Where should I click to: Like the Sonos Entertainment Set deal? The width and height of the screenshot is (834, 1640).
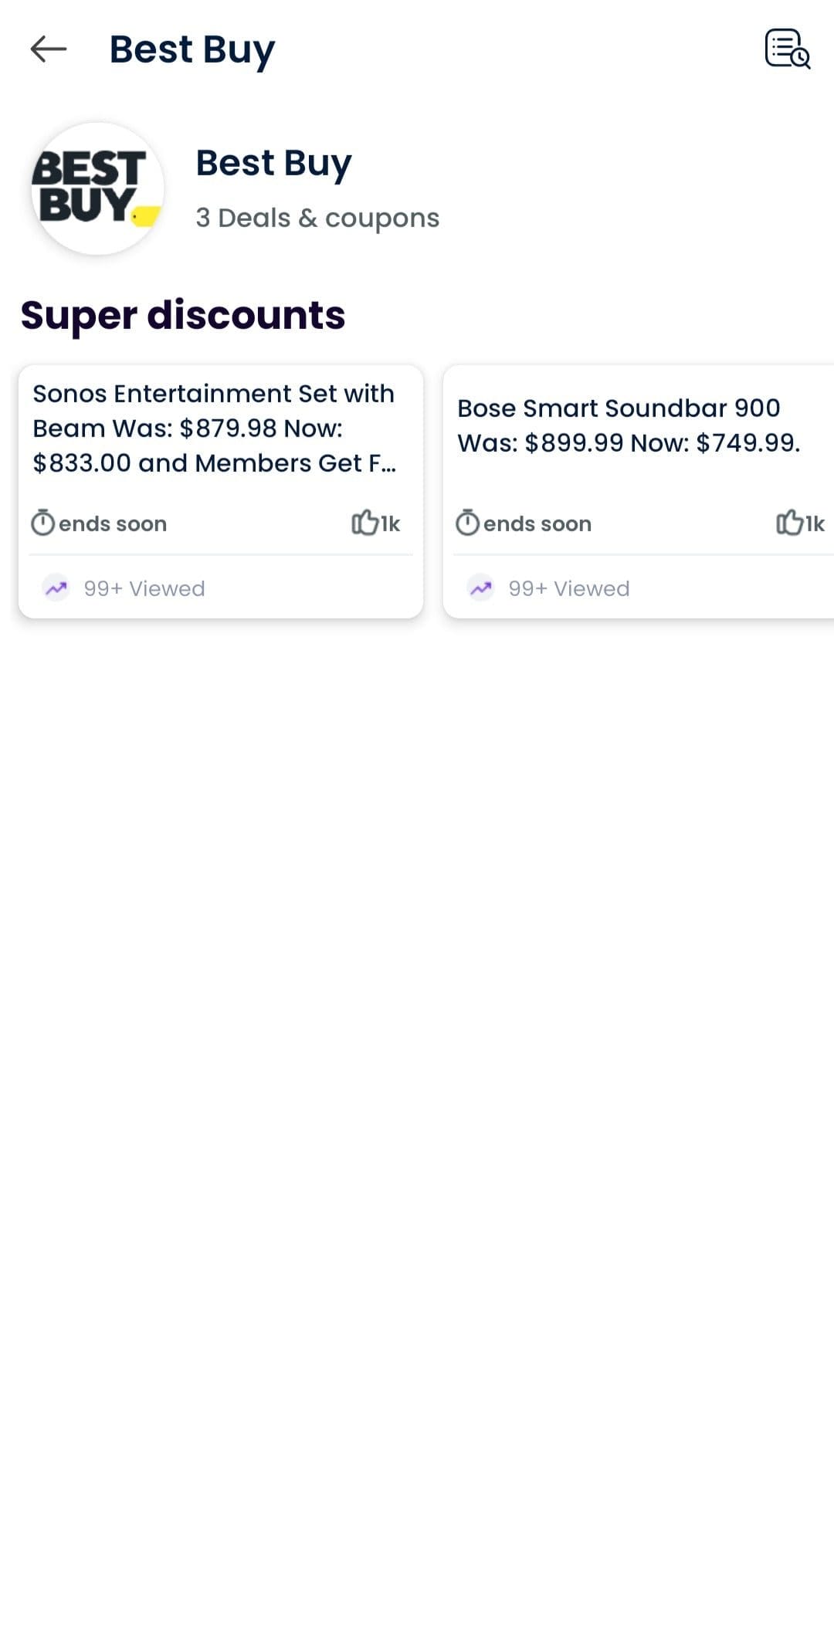tap(364, 523)
